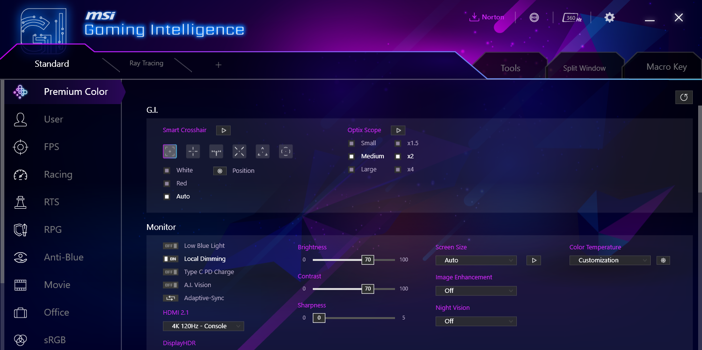
Task: Preview Smart Crosshair with the play button
Action: [x=223, y=130]
